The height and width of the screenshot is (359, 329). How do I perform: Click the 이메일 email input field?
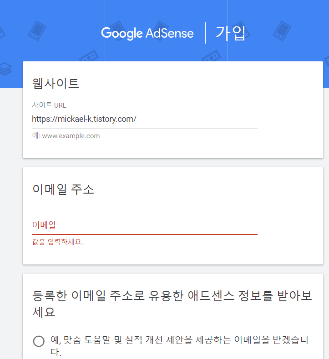144,225
